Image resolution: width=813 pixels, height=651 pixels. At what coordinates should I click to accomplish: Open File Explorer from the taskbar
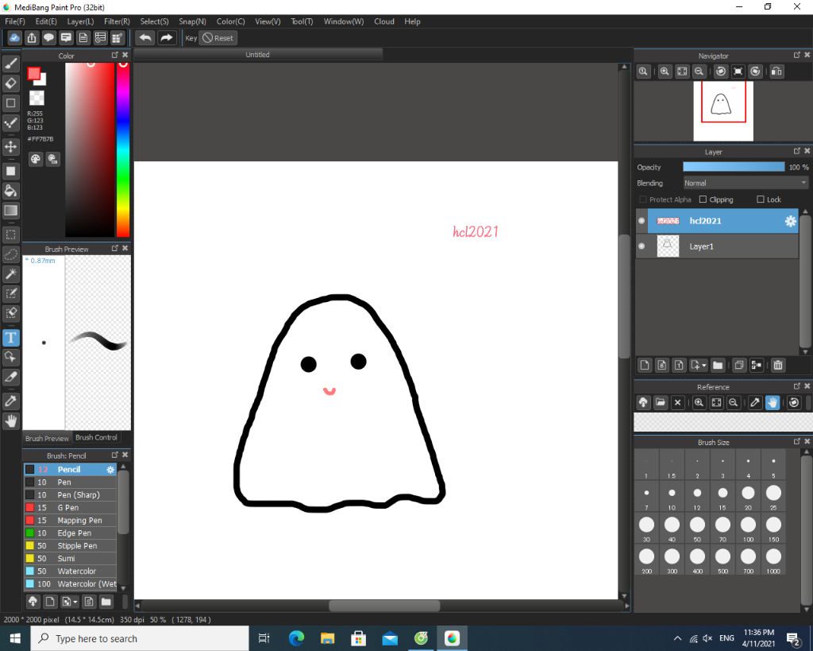[327, 638]
